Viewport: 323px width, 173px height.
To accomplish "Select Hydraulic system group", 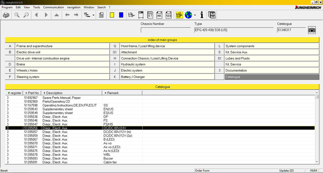I will [x=167, y=64].
